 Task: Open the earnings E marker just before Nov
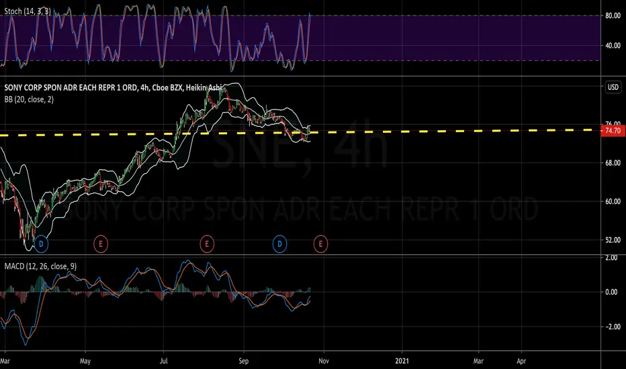pyautogui.click(x=320, y=244)
